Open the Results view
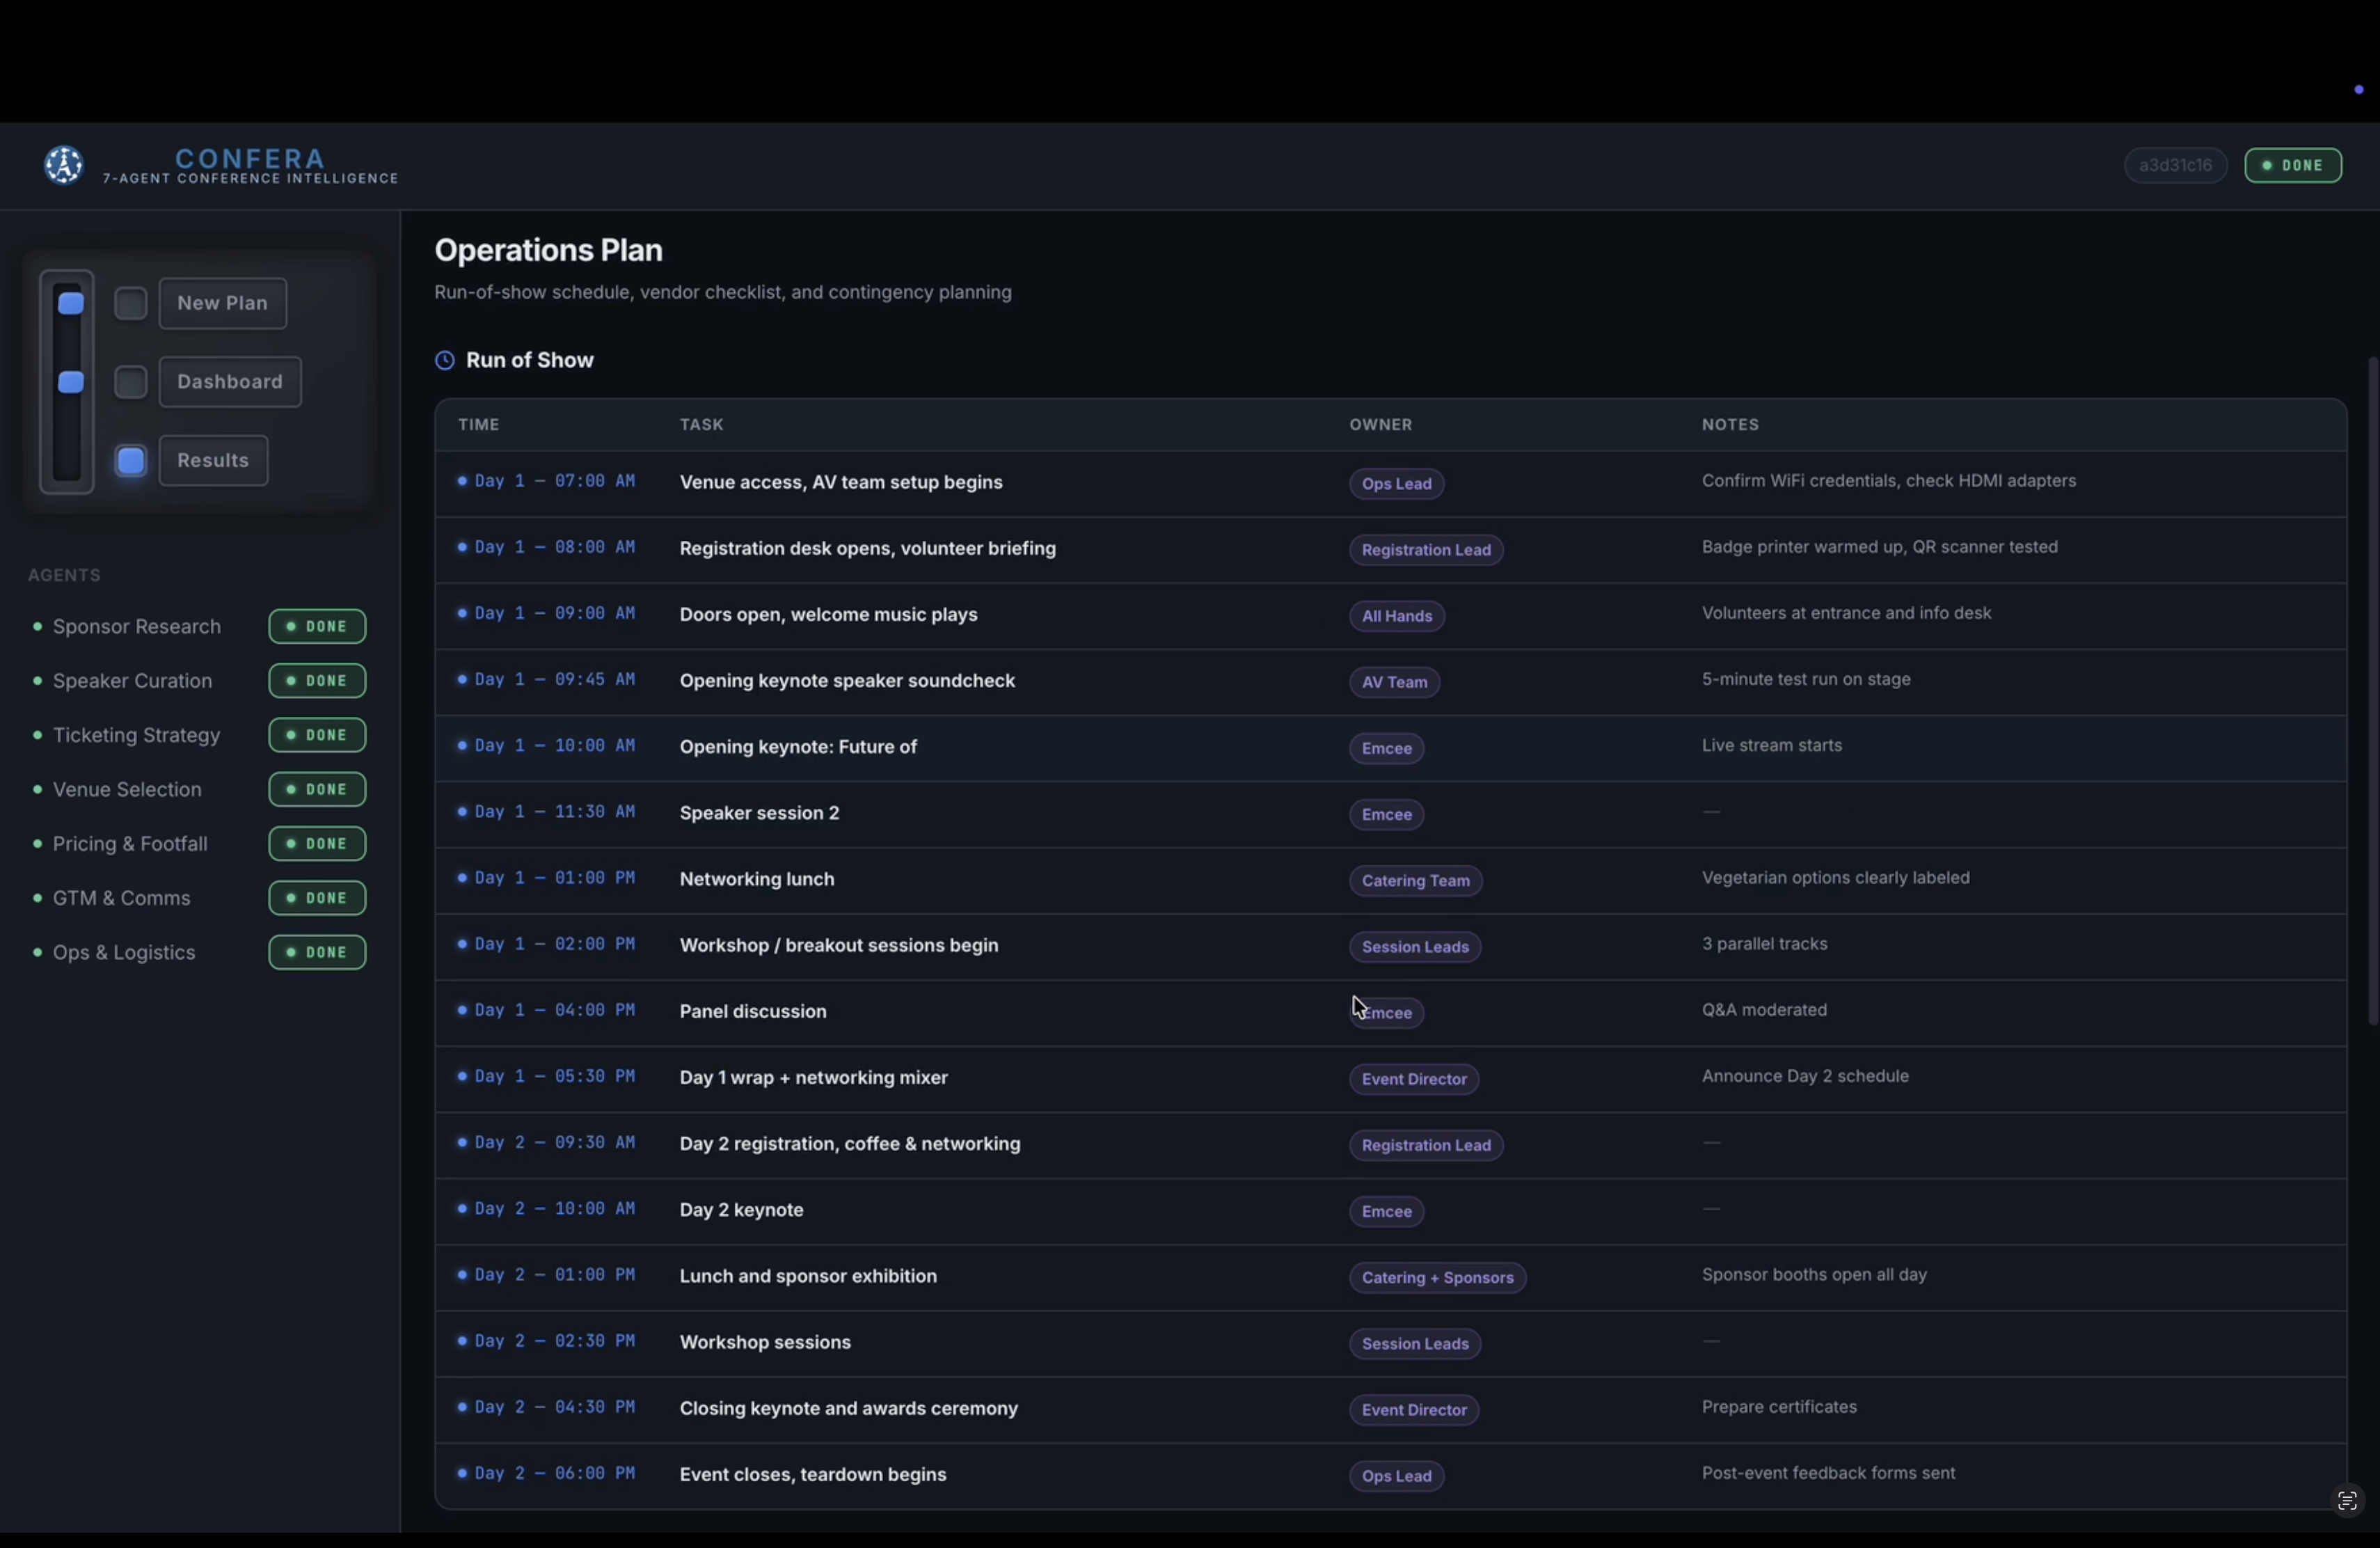Viewport: 2380px width, 1548px height. pos(214,461)
